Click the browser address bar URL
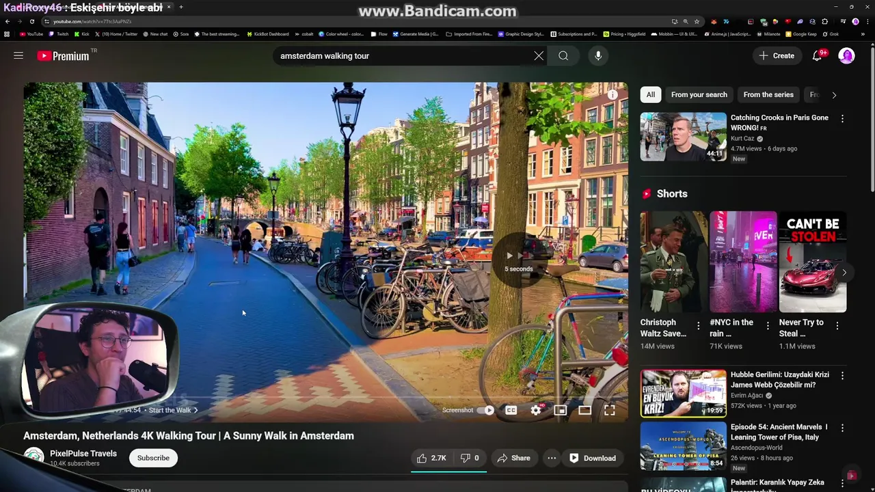The image size is (875, 492). (x=92, y=21)
